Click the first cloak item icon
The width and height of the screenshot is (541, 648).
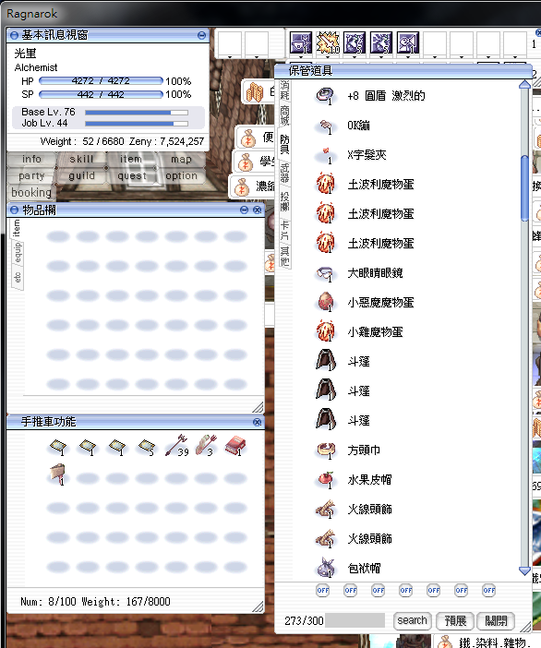(325, 360)
